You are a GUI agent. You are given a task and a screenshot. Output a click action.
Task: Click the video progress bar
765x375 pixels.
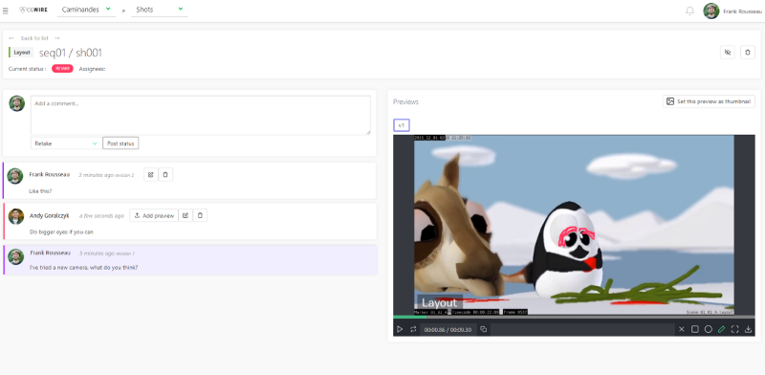574,317
